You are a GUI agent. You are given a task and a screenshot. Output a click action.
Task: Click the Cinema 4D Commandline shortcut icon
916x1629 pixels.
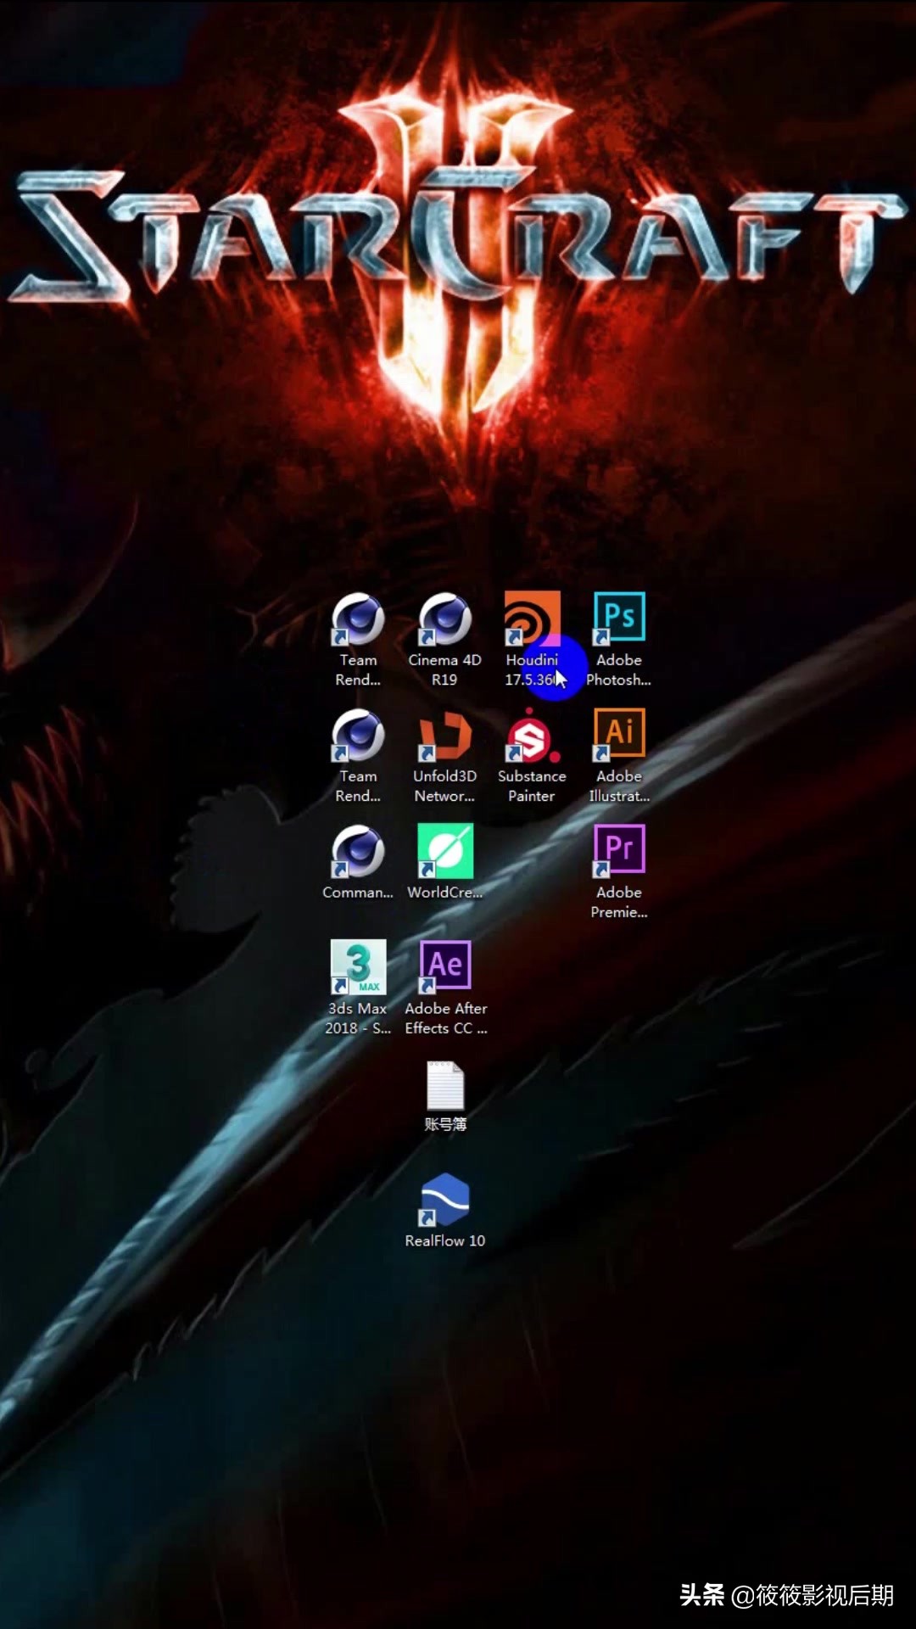click(x=358, y=851)
